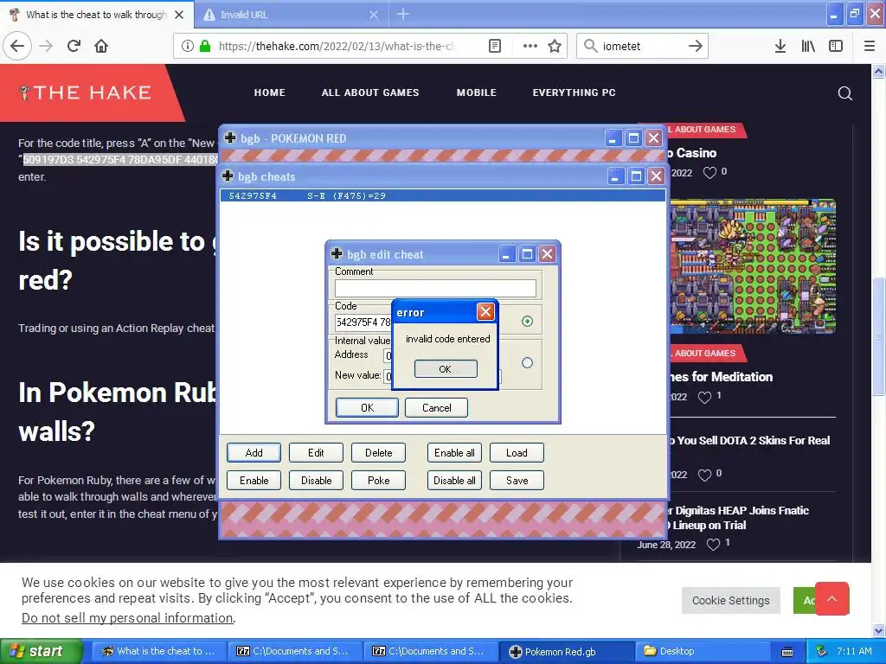The image size is (886, 664).
Task: Like the Meditation article heart icon
Action: tap(704, 398)
